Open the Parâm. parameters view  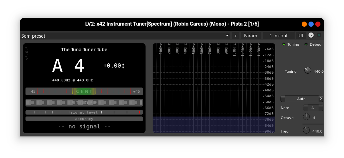pos(251,36)
